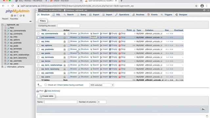
Task: Click Insert icon for wp_terms
Action: [x=101, y=61]
